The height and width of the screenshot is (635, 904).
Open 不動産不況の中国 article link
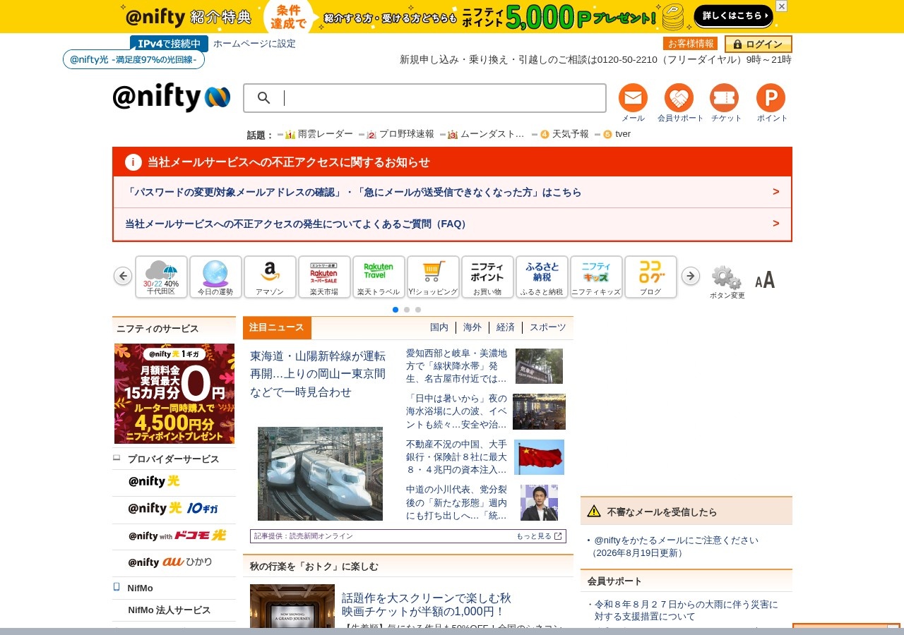456,456
